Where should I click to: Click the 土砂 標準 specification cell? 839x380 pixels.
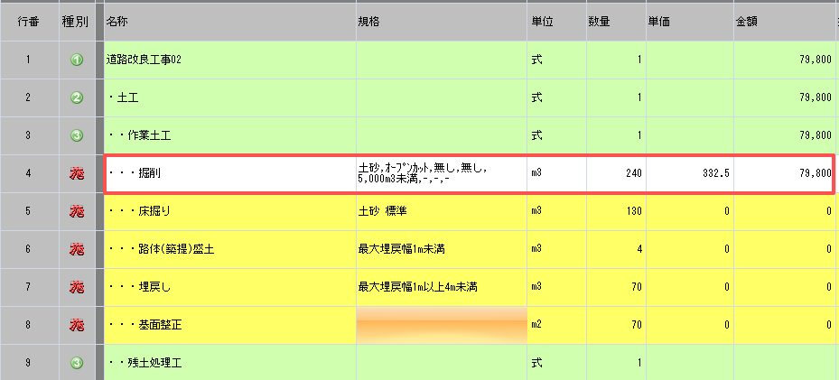click(440, 211)
